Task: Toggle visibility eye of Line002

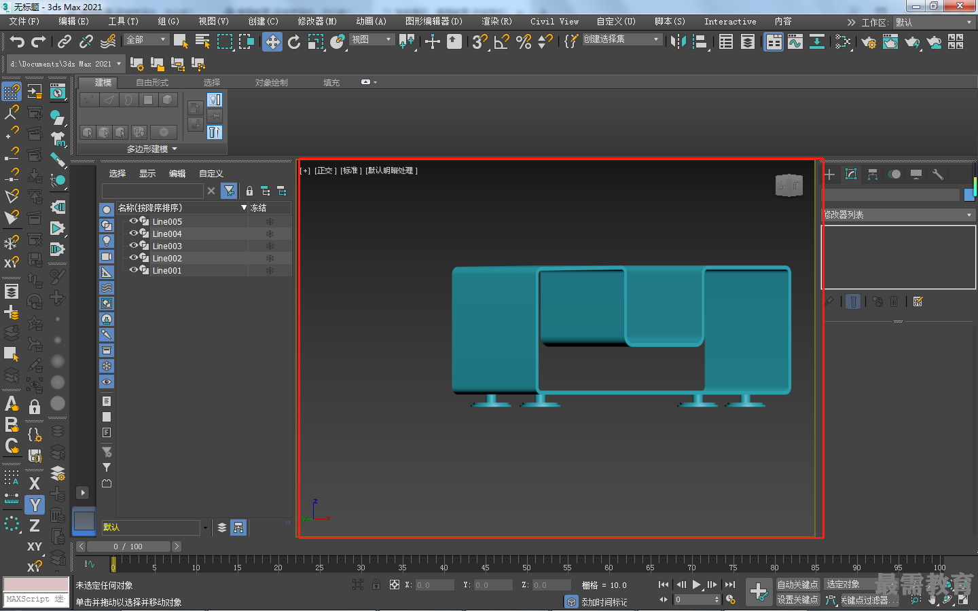Action: tap(134, 258)
